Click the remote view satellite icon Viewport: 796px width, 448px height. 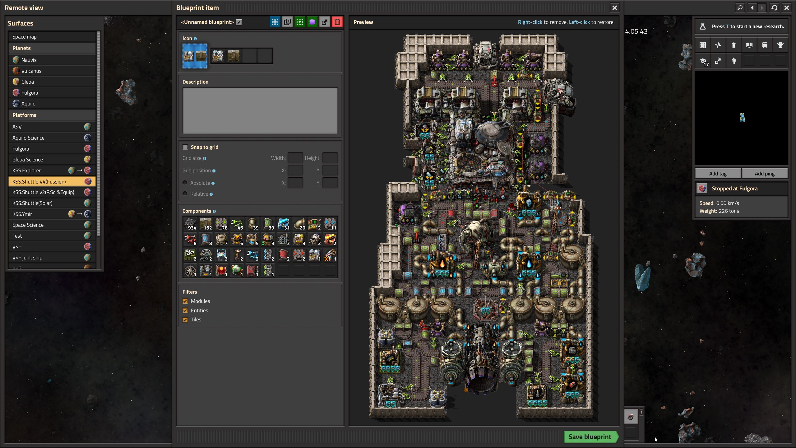point(718,61)
